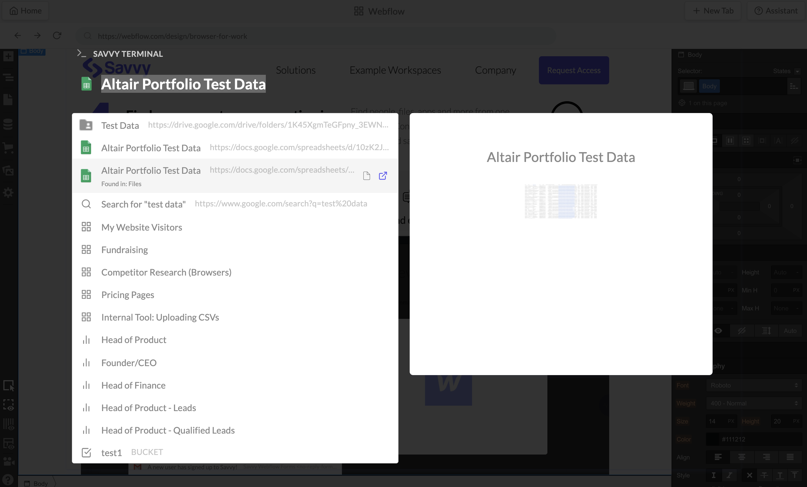
Task: Select center text alignment
Action: click(x=742, y=457)
